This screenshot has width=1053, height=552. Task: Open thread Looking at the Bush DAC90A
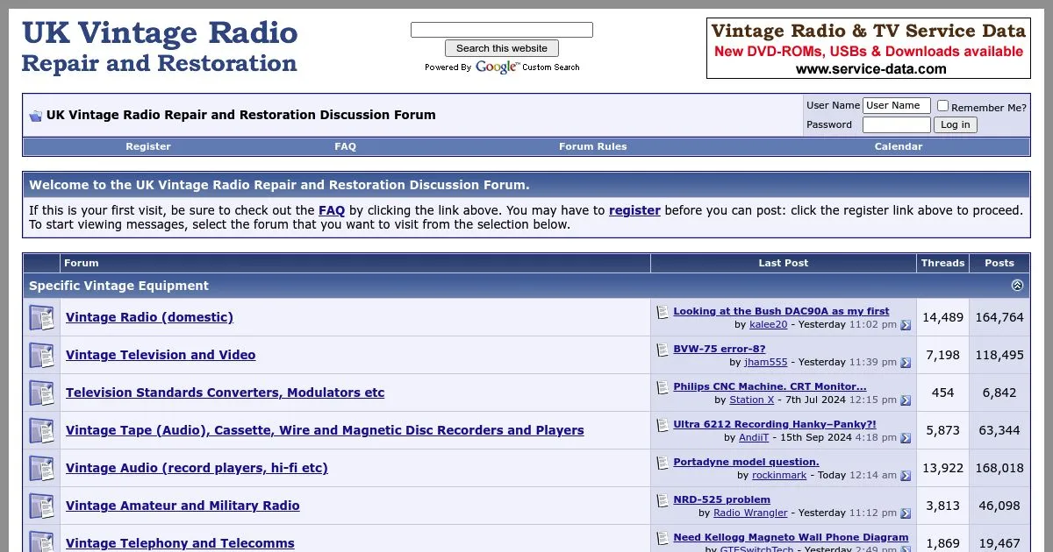[781, 311]
